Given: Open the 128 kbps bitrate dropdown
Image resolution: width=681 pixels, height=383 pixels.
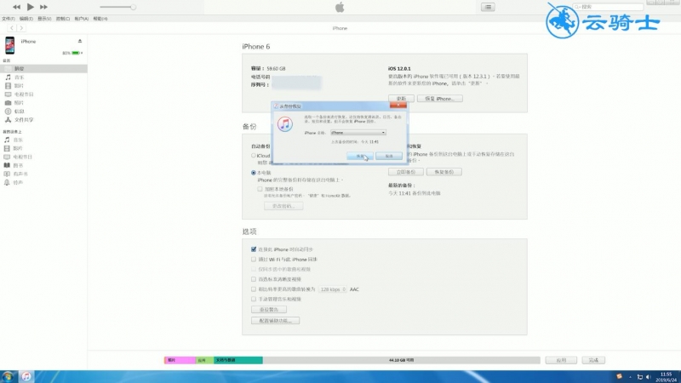Looking at the screenshot, I should [332, 289].
